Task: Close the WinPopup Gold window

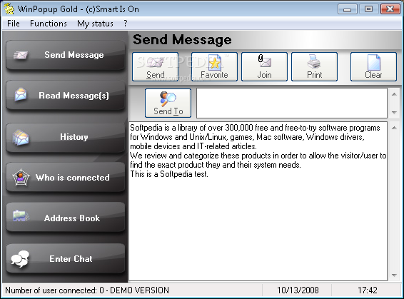Action: (x=390, y=9)
